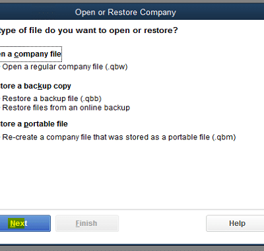The height and width of the screenshot is (251, 264).
Task: Click the grayed-out Finish button
Action: tap(87, 223)
